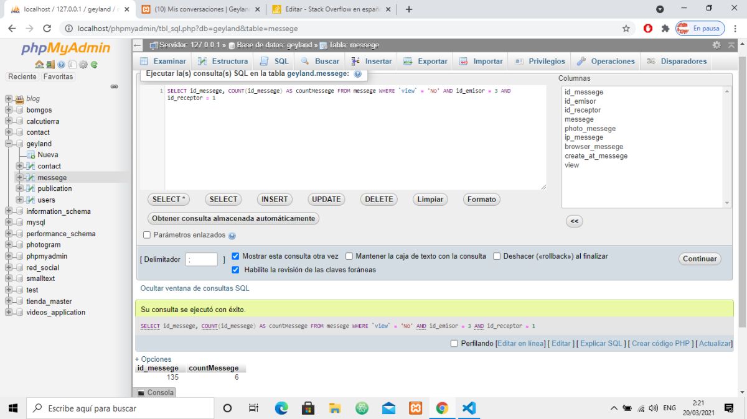Open Mail app on taskbar

(388, 408)
